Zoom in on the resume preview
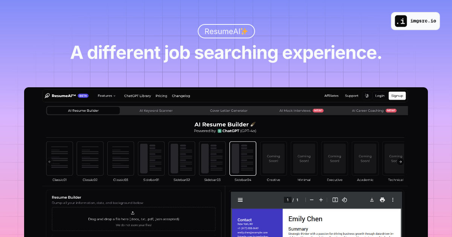The height and width of the screenshot is (237, 452). (x=321, y=200)
